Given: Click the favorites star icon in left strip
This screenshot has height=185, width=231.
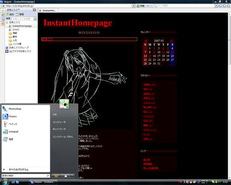Looking at the screenshot, I should pyautogui.click(x=3, y=11).
